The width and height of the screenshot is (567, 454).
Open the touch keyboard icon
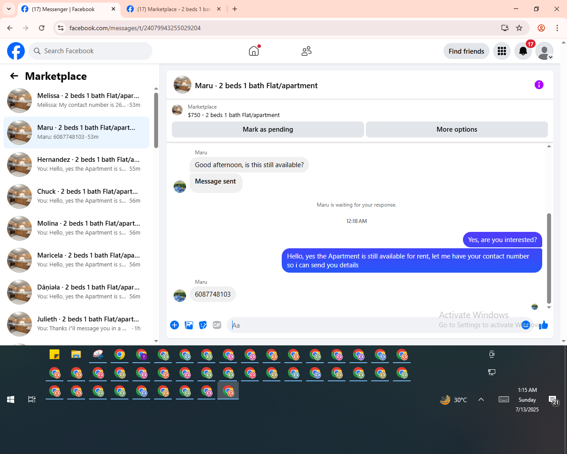point(504,399)
